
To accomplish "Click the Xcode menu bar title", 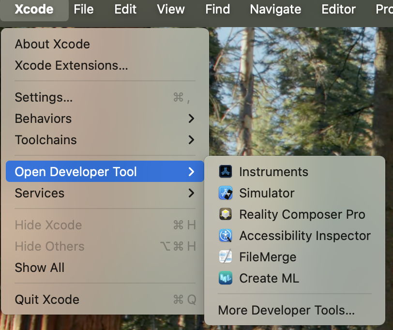I will (34, 9).
